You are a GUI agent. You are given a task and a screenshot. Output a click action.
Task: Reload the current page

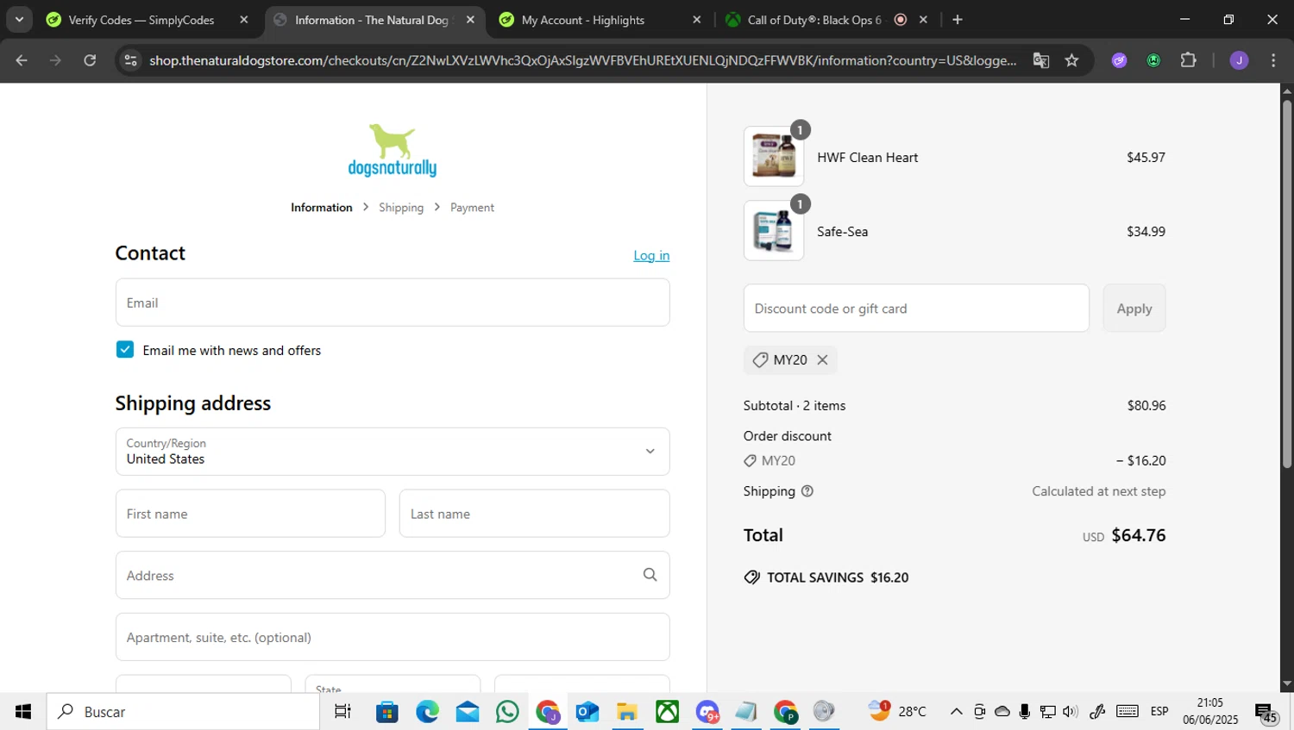90,60
